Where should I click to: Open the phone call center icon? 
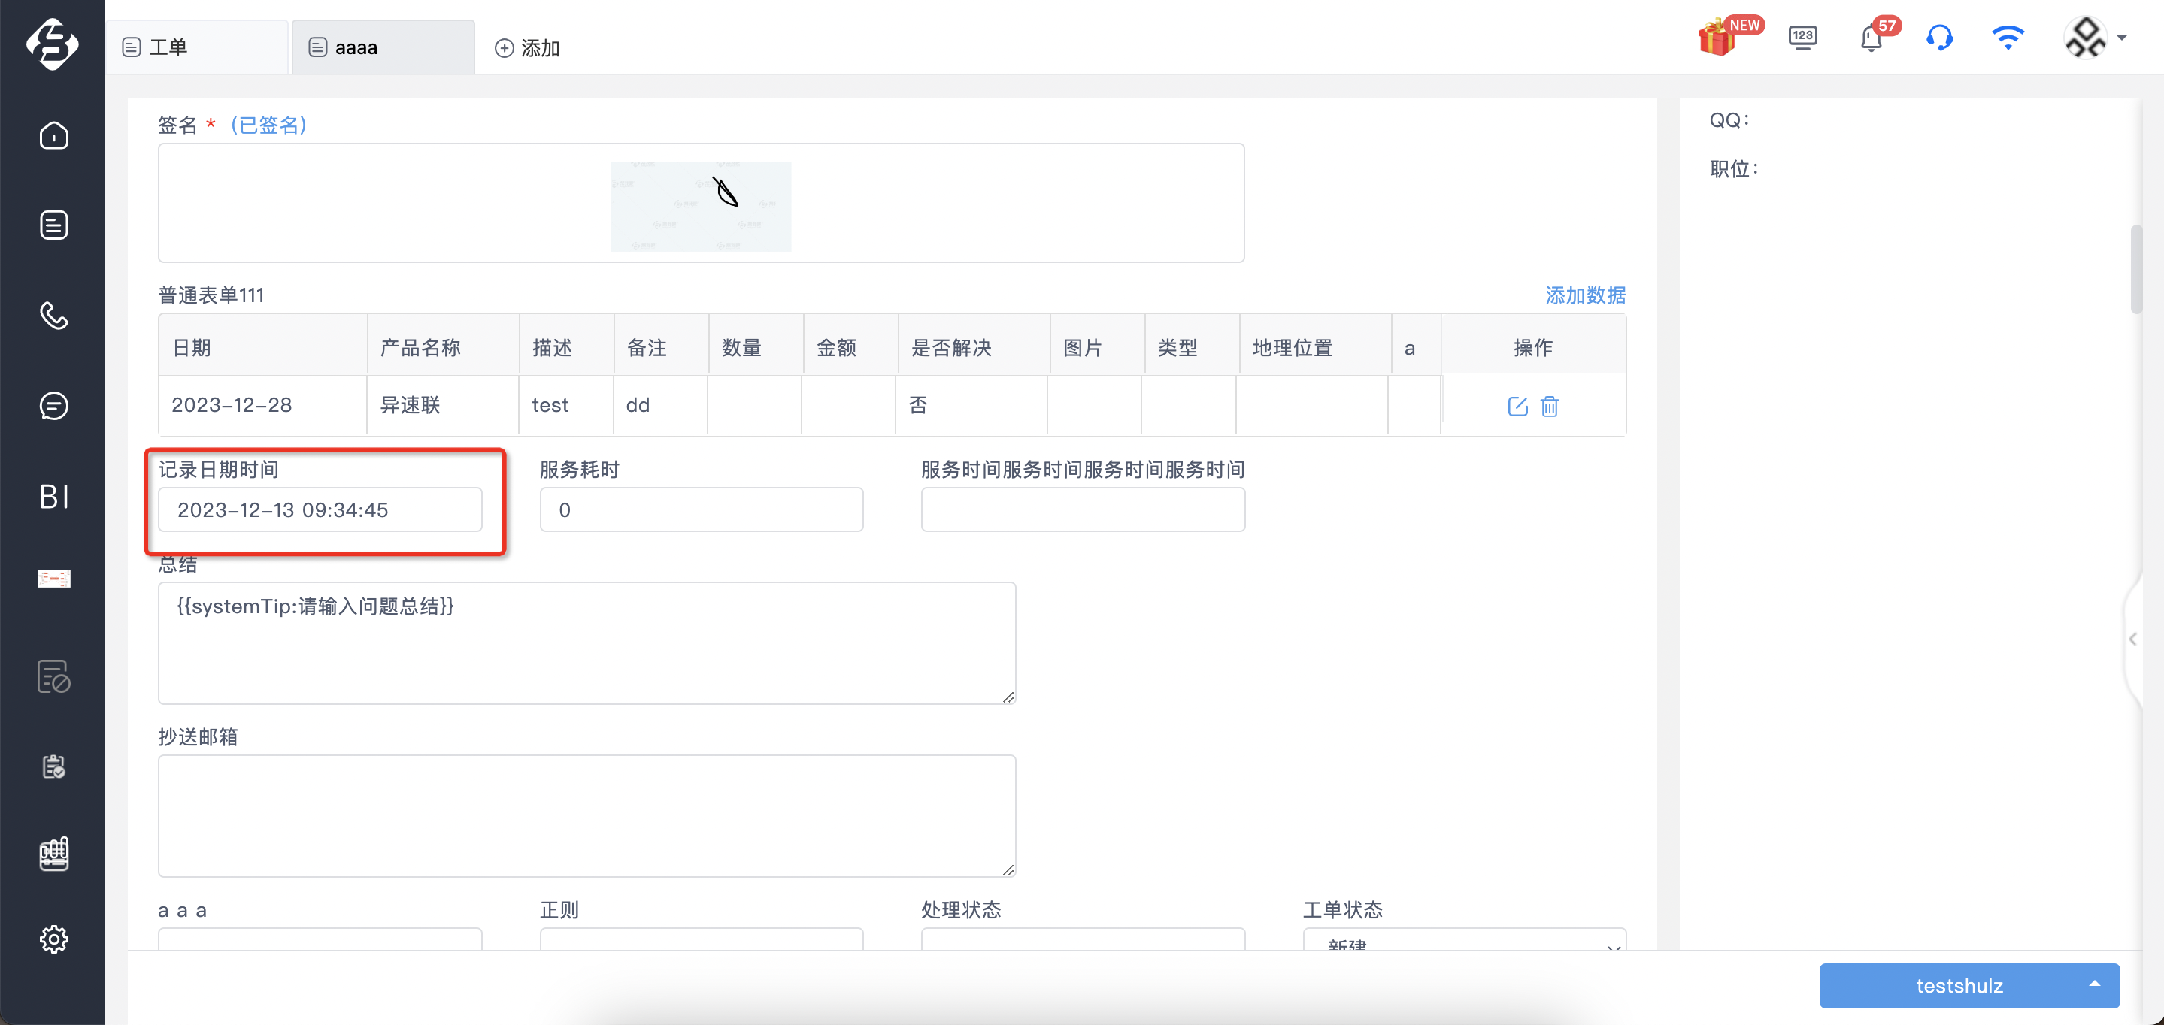tap(54, 315)
